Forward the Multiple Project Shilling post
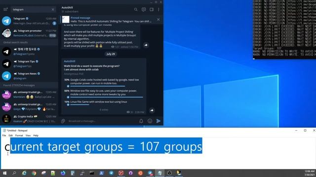The width and height of the screenshot is (316, 177). [146, 45]
